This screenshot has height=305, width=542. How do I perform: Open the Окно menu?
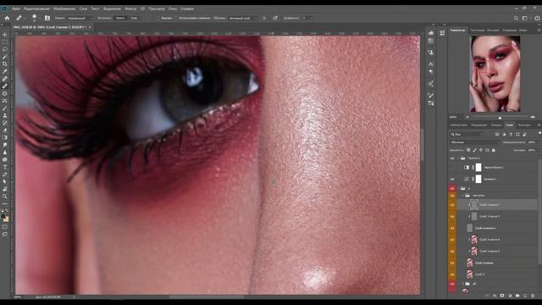pos(173,8)
